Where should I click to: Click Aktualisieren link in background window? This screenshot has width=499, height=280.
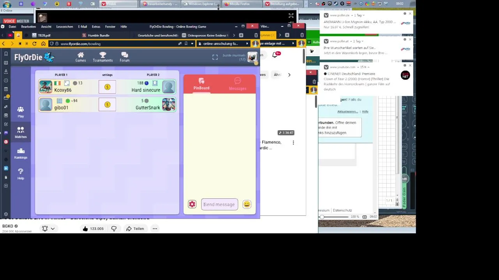[x=347, y=112]
